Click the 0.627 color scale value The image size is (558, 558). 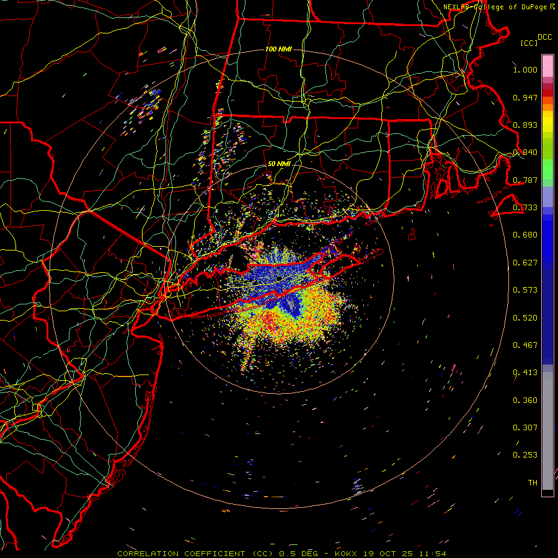pos(525,263)
